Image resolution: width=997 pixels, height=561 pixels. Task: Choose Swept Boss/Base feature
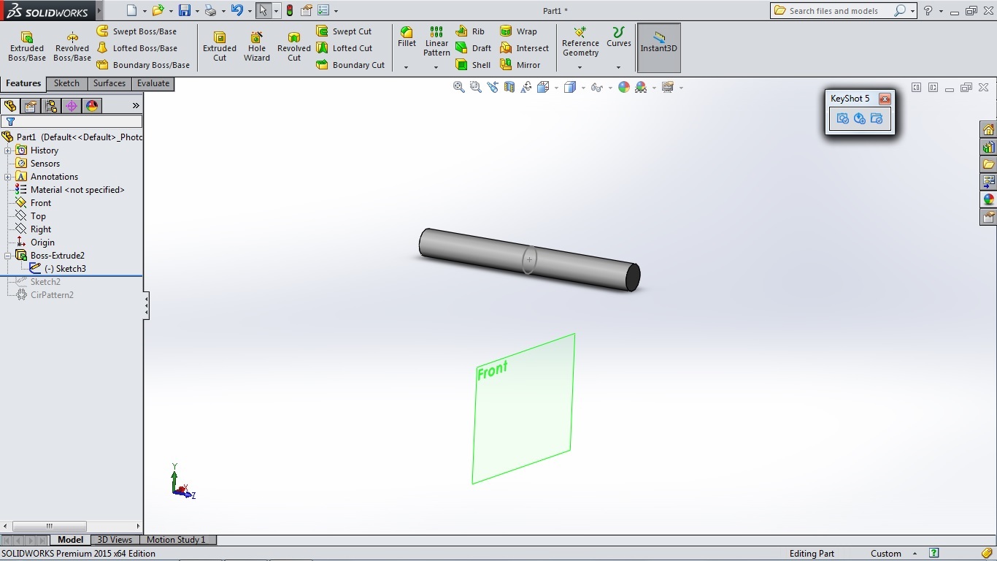tap(137, 31)
